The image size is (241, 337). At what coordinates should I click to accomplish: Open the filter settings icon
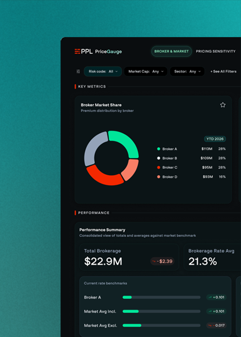78,71
